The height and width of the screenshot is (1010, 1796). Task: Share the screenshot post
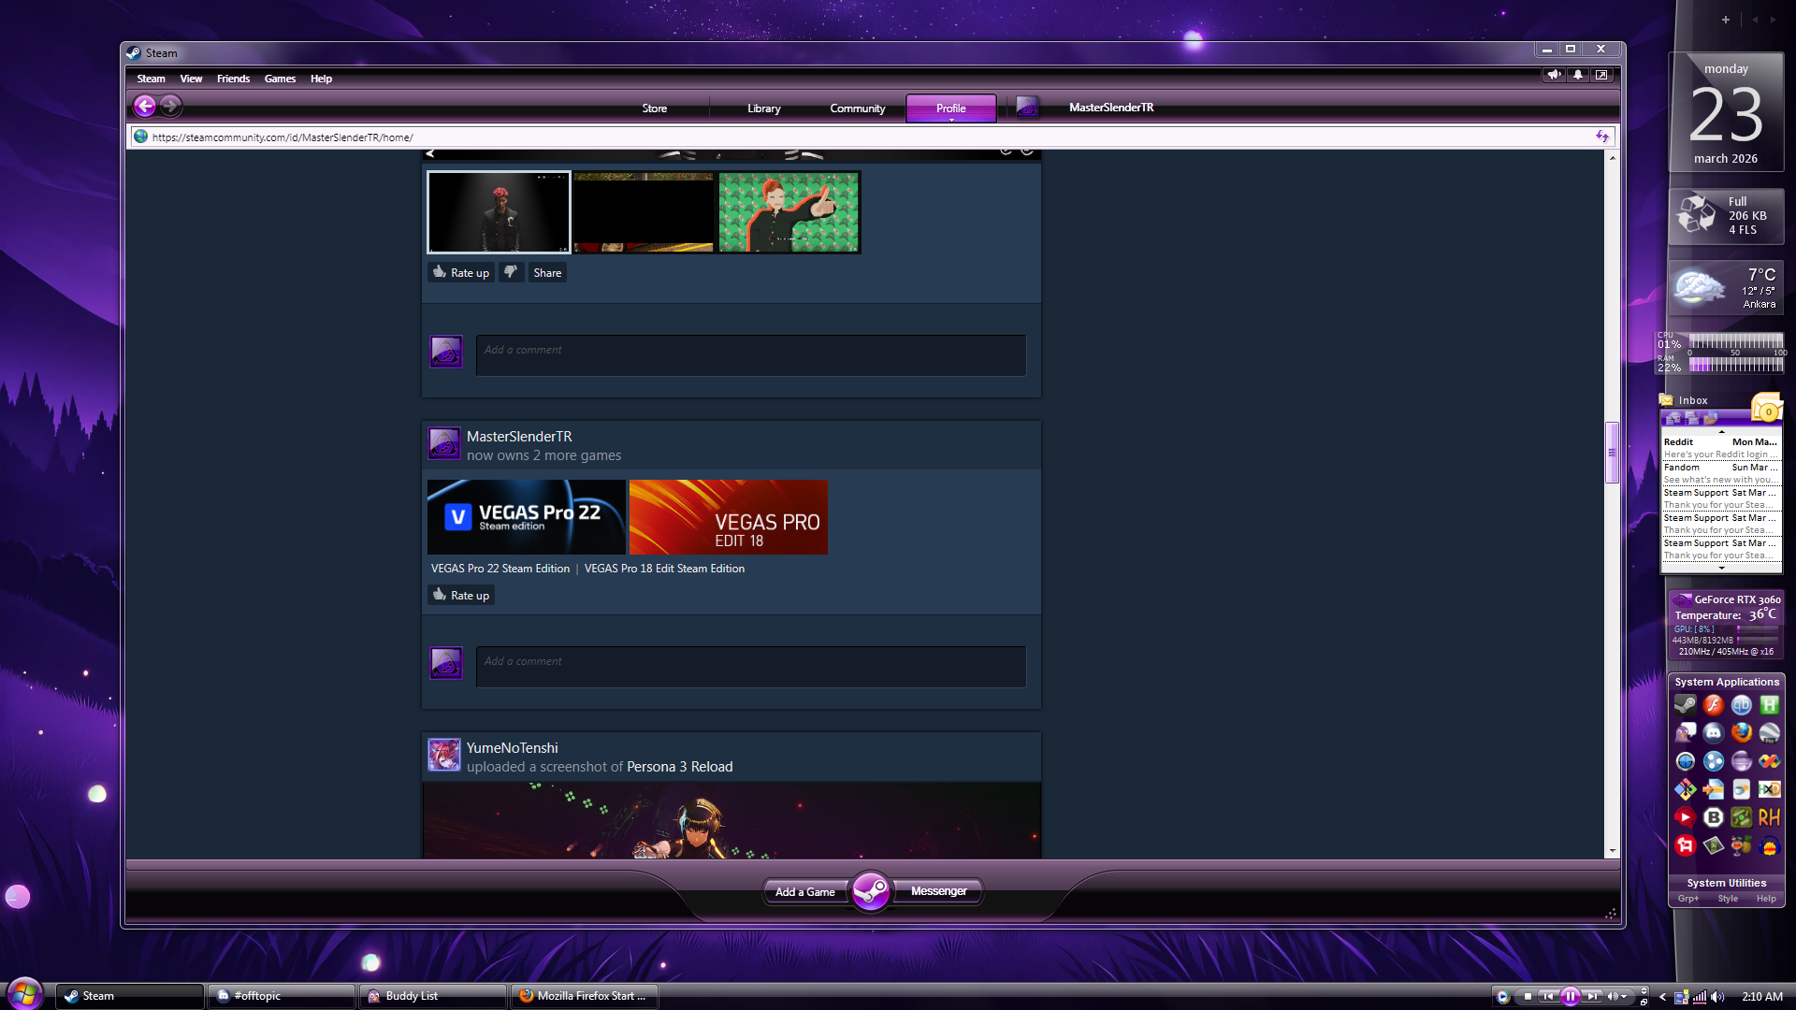[x=547, y=272]
